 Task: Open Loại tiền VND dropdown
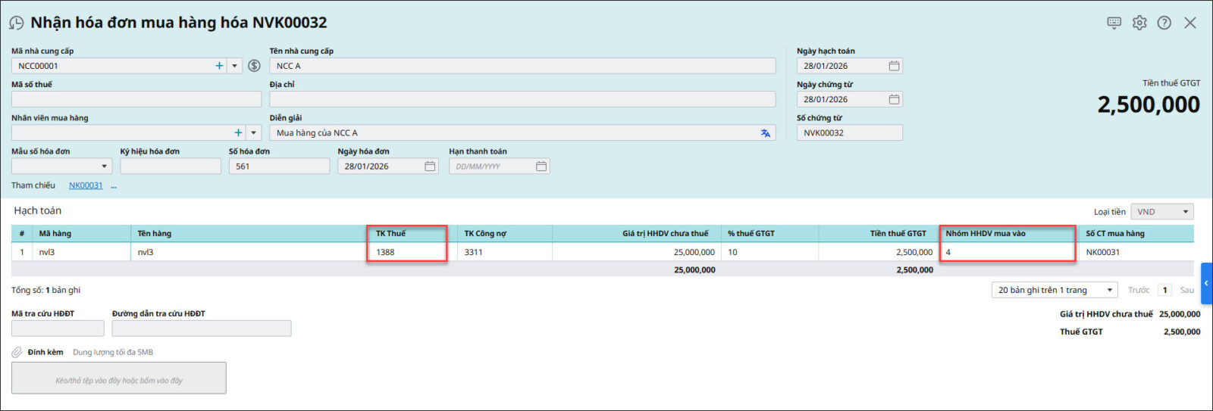(x=1185, y=212)
